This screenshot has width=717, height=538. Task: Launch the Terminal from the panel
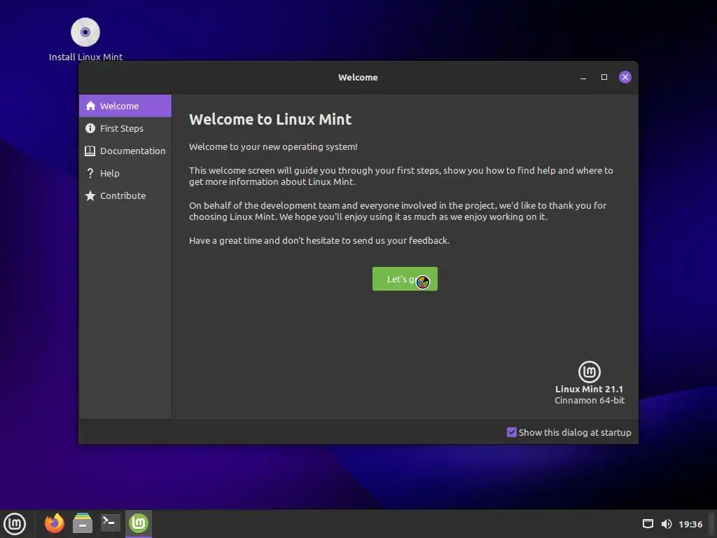(110, 523)
